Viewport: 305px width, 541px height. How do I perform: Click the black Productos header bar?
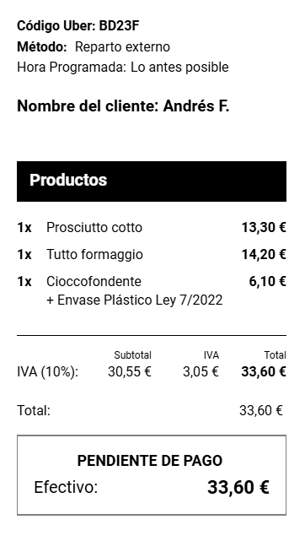click(x=152, y=181)
